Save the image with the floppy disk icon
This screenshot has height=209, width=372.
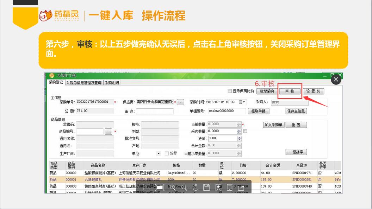207,188
